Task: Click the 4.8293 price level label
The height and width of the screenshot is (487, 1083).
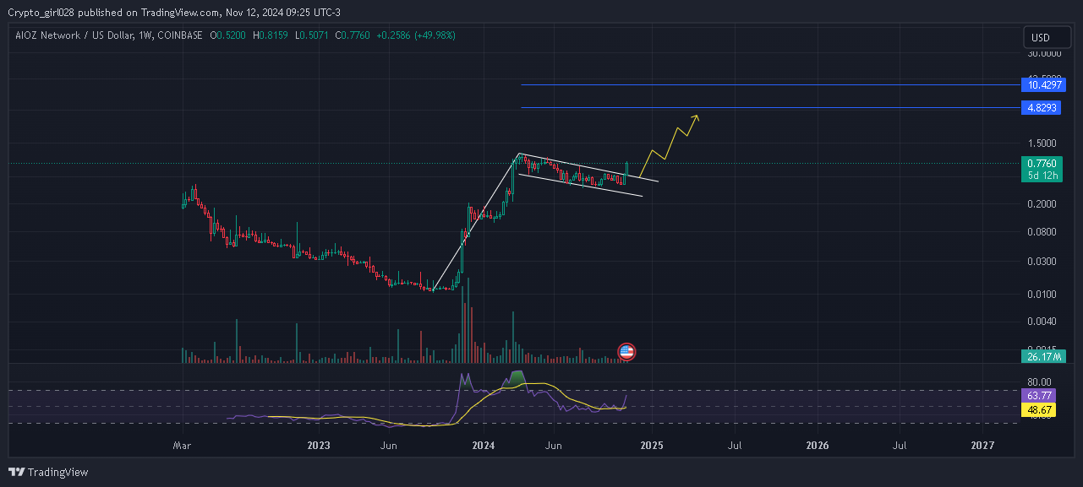Action: (x=1040, y=108)
